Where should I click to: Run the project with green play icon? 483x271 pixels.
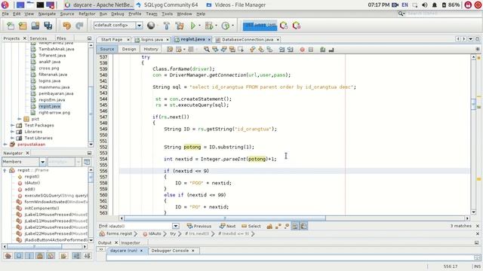tap(193, 26)
